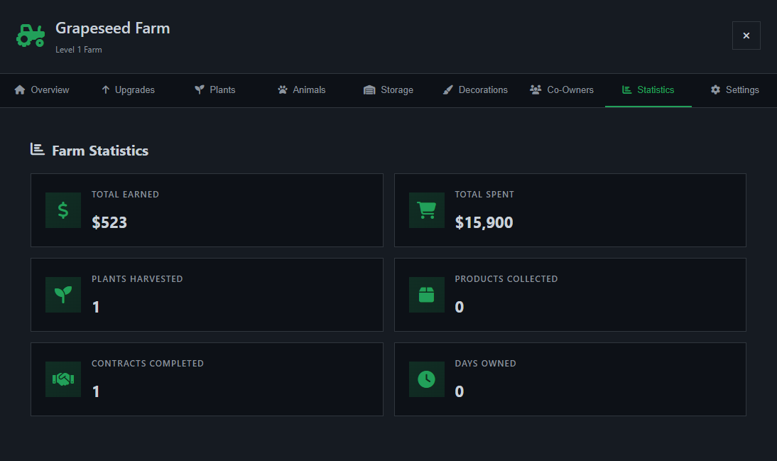Viewport: 777px width, 461px height.
Task: Select the active Statistics tab
Action: 648,90
